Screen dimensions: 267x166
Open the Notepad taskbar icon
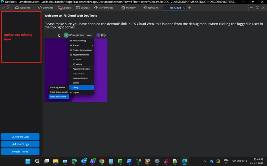click(111, 161)
